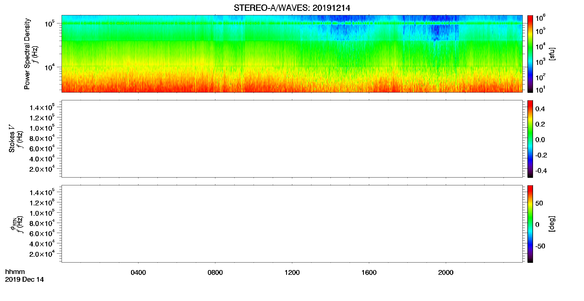Click the 10^2 label on sfu color bar
Screen dimensions: 584x301
[540, 77]
